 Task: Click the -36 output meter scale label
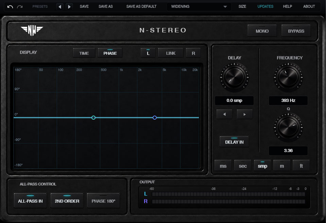point(213,189)
